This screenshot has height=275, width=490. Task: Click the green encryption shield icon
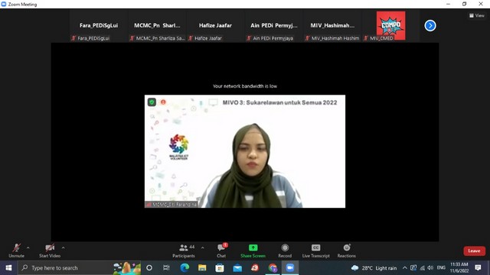[x=152, y=102]
